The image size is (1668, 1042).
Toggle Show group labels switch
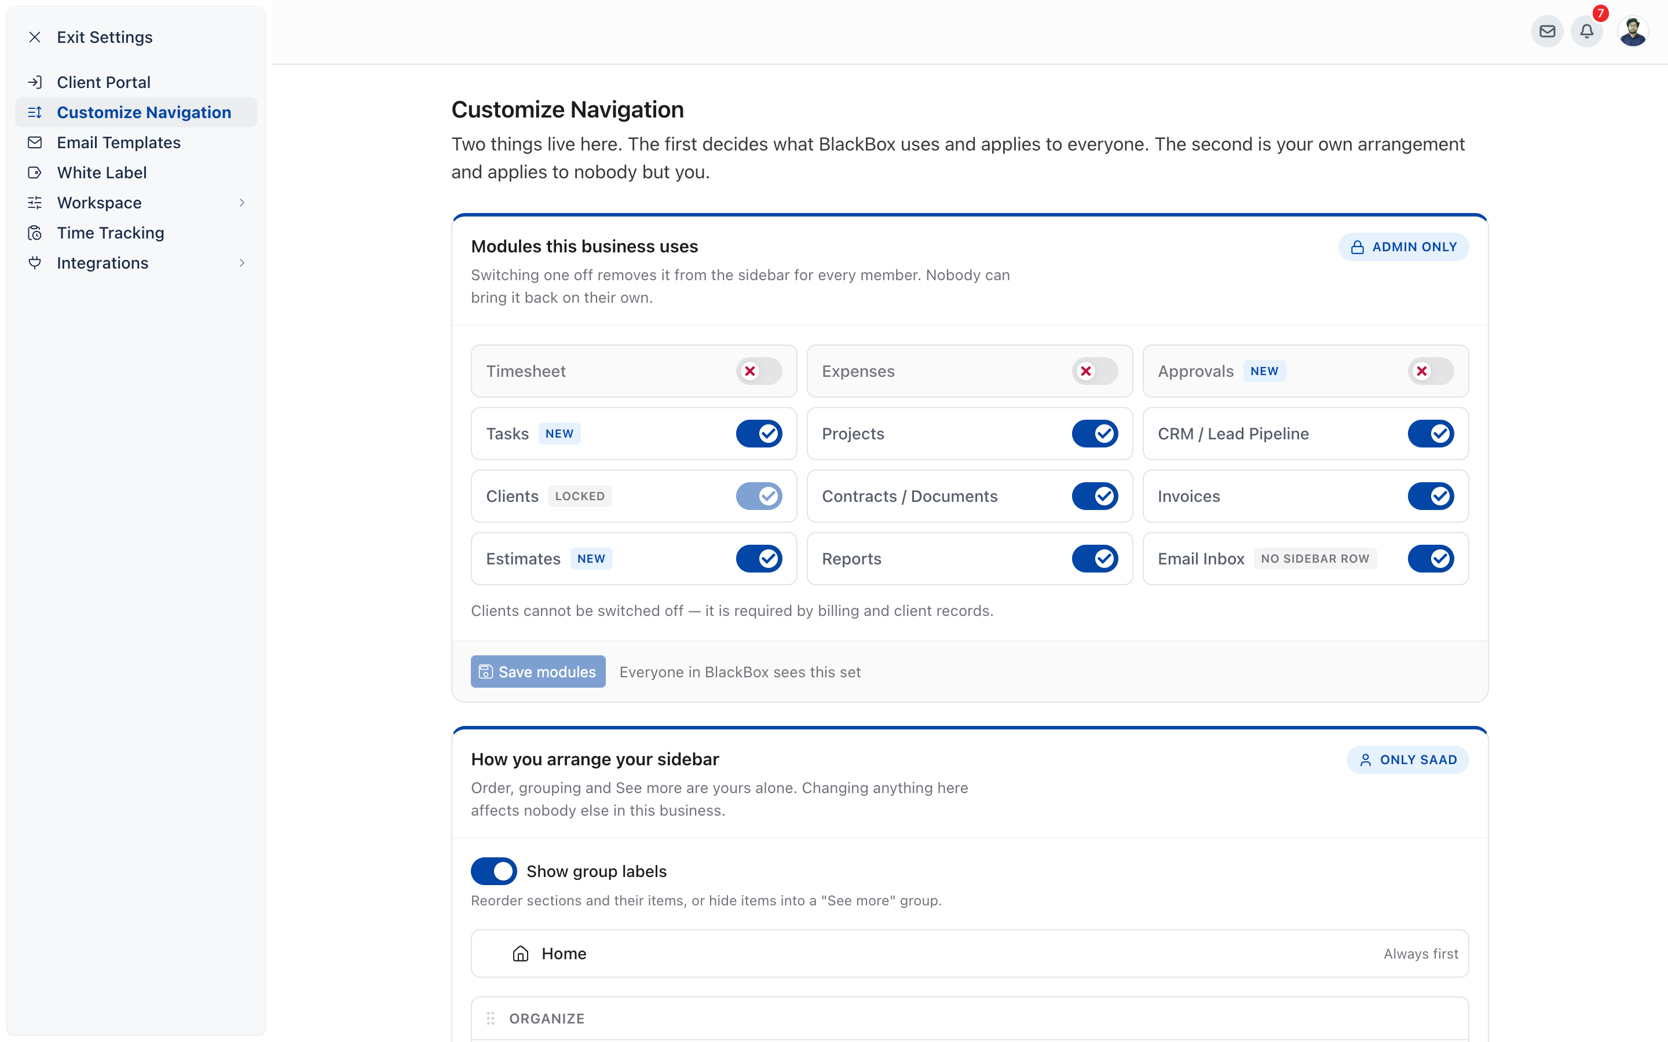coord(493,871)
